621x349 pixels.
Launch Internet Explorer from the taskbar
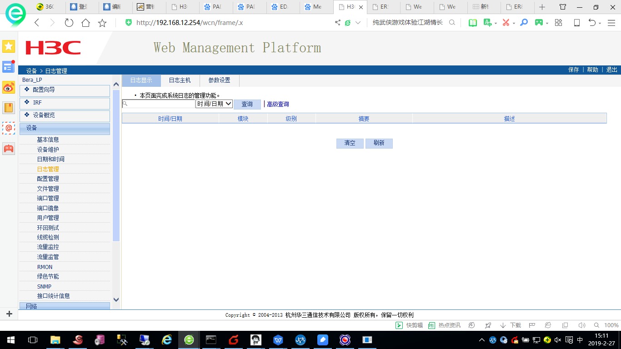point(167,339)
